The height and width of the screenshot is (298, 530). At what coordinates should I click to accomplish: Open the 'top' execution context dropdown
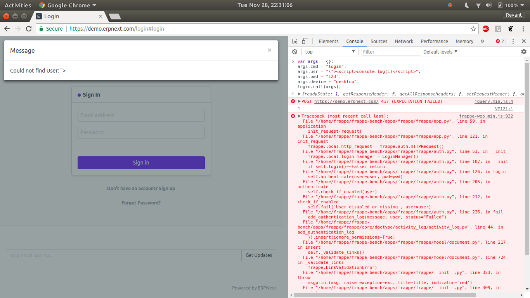[x=330, y=52]
